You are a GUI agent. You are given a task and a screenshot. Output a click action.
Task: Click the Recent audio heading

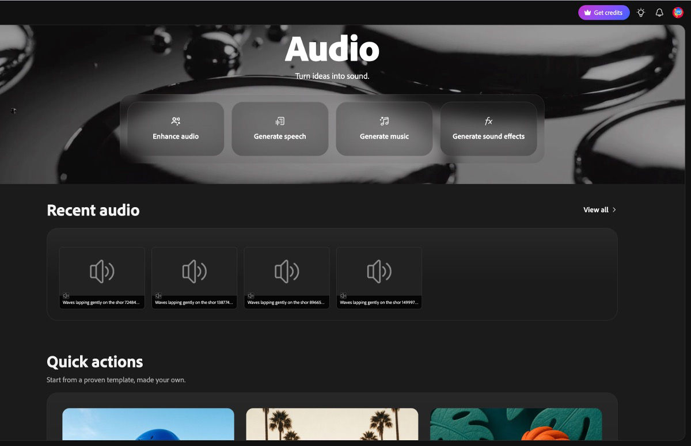[x=93, y=210]
